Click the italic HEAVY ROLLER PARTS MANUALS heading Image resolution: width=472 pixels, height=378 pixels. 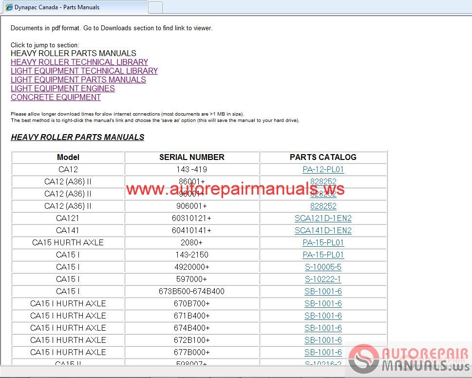pyautogui.click(x=77, y=137)
